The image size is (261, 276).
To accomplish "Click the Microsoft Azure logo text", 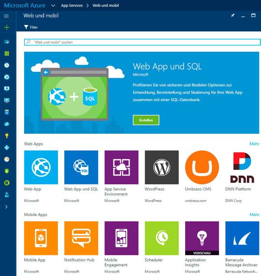I will (x=25, y=5).
